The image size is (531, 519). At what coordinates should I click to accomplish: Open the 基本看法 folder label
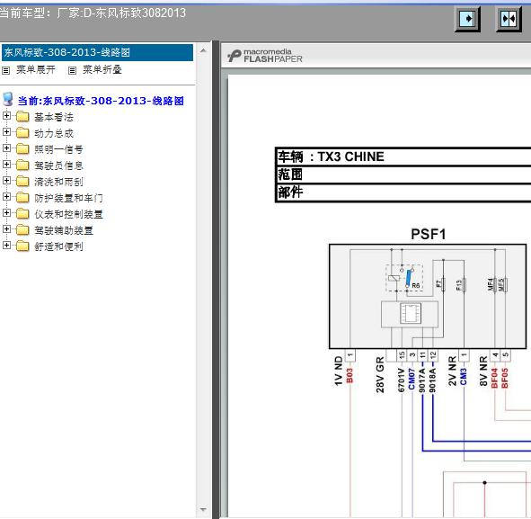[x=54, y=117]
